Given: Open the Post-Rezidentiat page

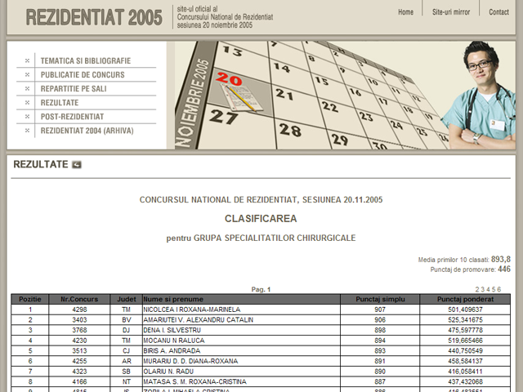Looking at the screenshot, I should 72,117.
